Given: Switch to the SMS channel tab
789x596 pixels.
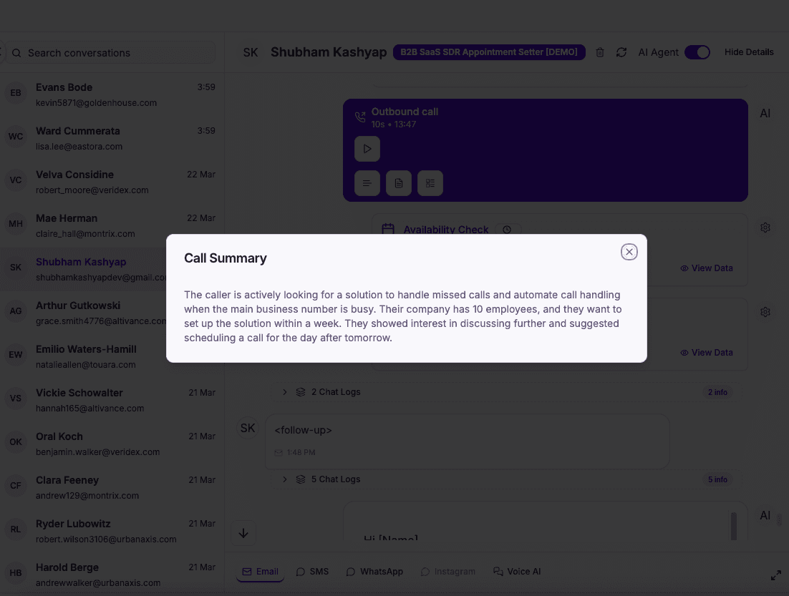Looking at the screenshot, I should 312,571.
